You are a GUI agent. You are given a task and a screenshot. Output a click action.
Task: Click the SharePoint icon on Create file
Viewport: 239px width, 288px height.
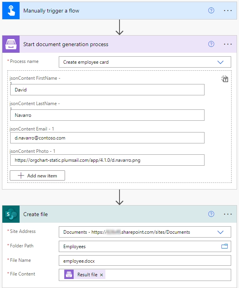11,214
